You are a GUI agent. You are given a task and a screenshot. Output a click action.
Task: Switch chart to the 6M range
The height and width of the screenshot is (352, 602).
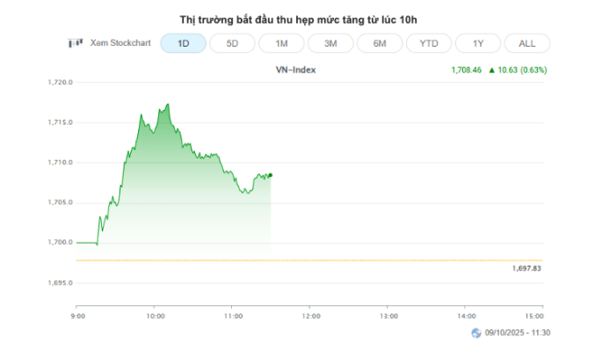[x=380, y=42]
